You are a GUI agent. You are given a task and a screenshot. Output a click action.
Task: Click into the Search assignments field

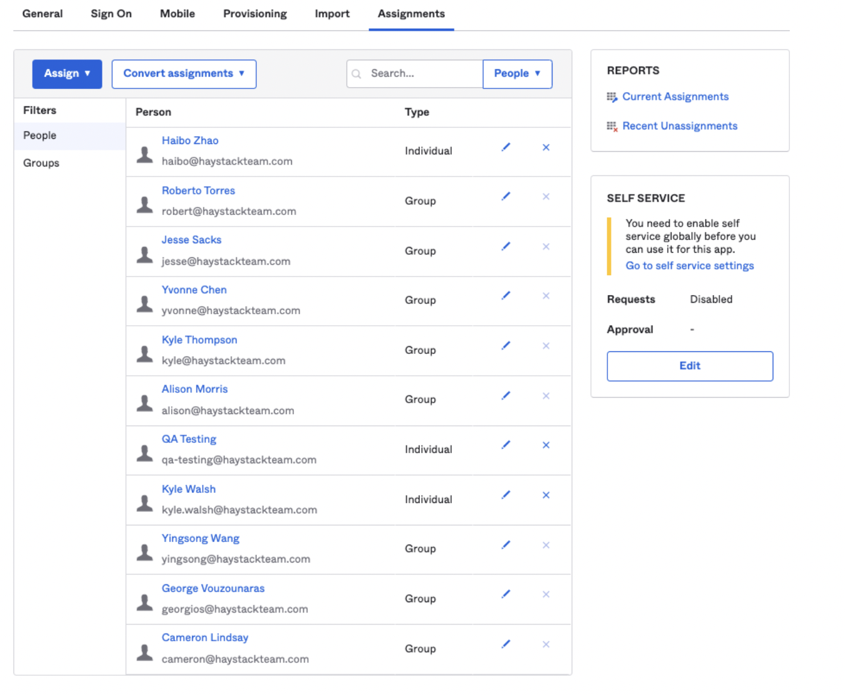click(x=421, y=74)
